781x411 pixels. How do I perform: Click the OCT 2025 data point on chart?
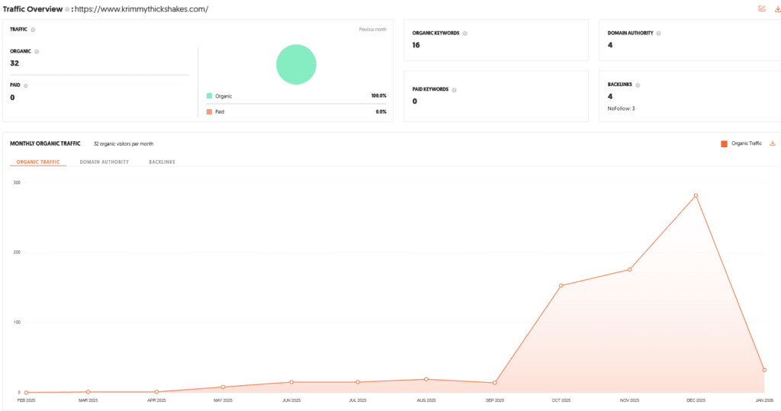[x=561, y=286]
